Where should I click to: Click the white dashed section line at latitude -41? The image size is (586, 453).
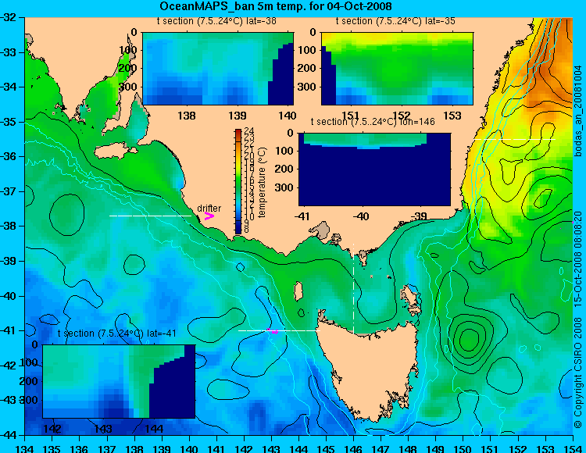point(279,330)
